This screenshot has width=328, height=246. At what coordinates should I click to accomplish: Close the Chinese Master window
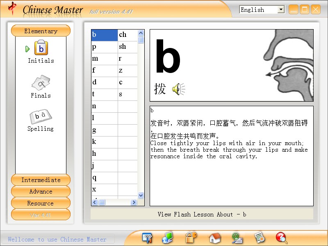pos(316,9)
